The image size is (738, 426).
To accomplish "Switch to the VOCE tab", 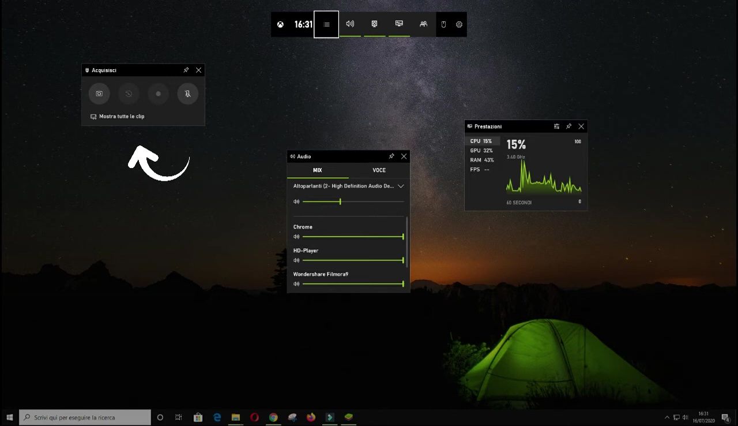I will (379, 170).
